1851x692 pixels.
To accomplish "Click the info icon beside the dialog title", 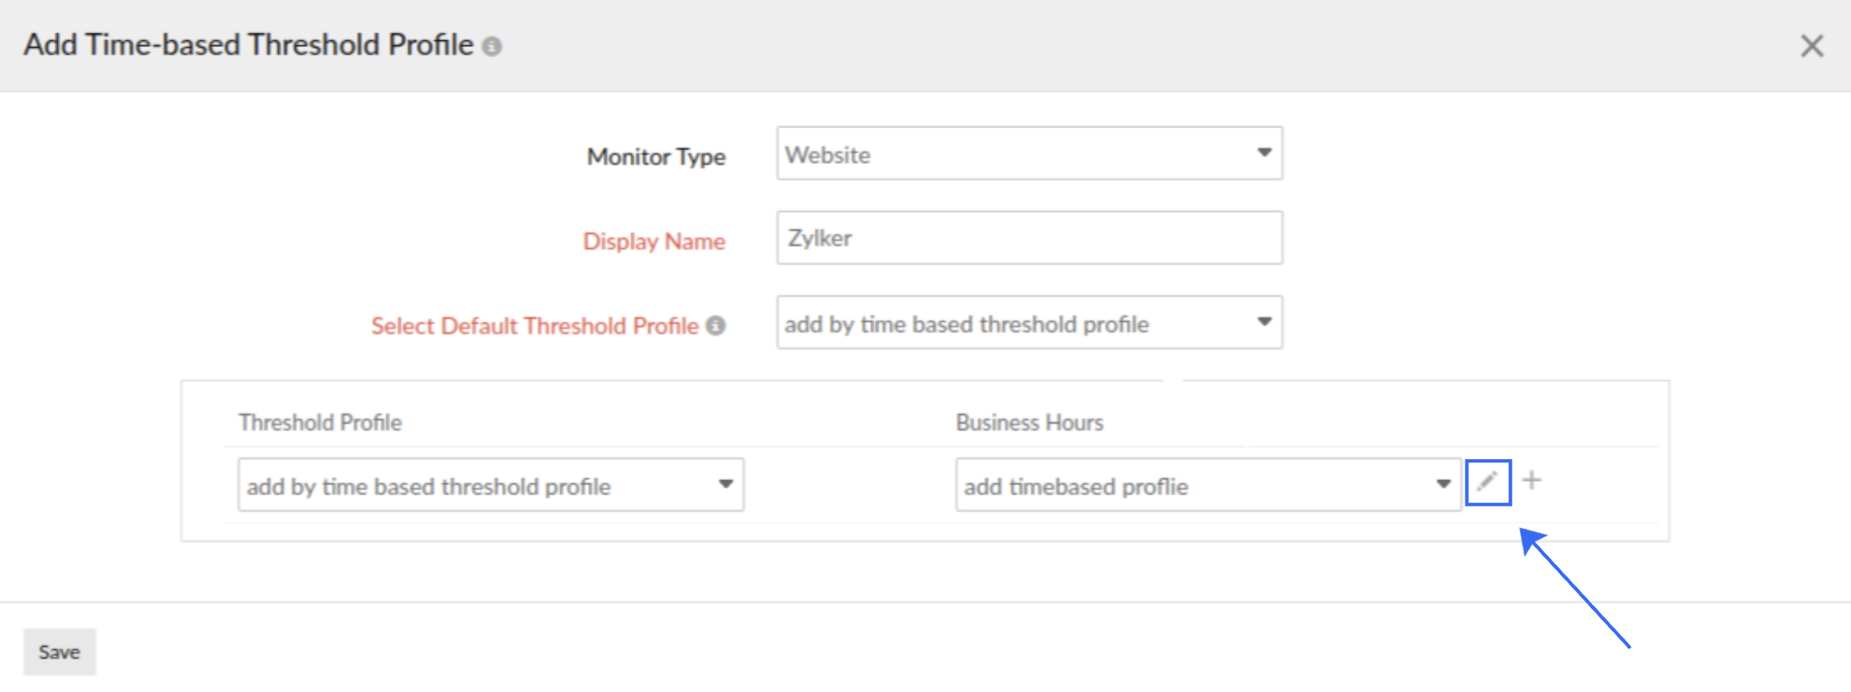I will (492, 46).
